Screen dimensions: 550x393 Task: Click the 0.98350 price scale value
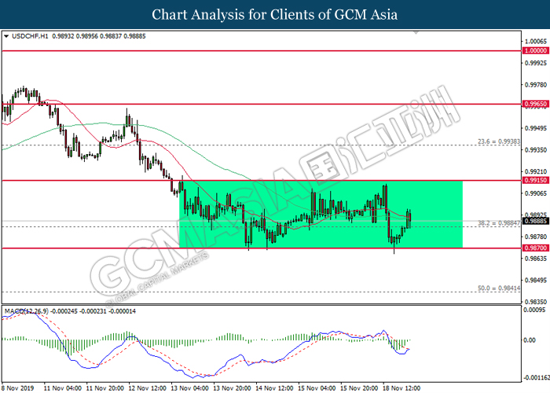point(536,302)
